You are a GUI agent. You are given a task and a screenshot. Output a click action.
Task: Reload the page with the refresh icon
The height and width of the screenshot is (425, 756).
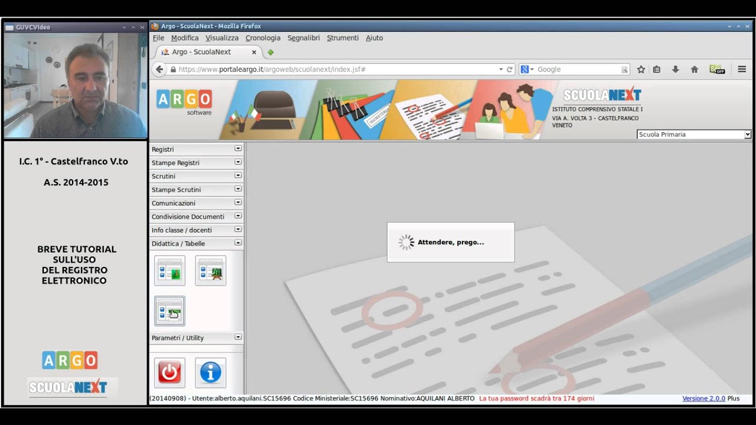(510, 69)
